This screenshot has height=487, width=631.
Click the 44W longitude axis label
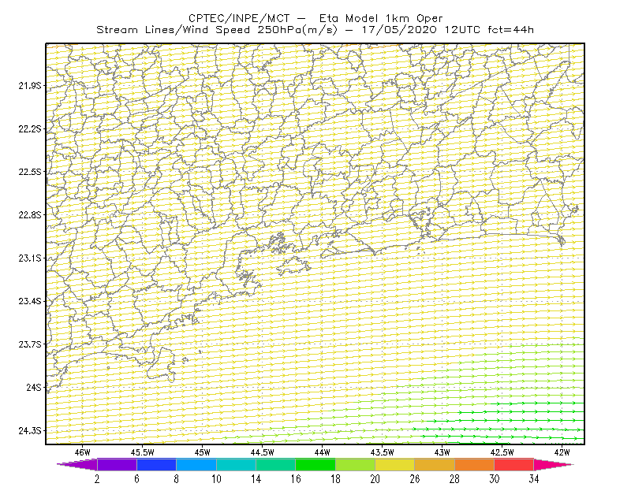[x=322, y=452]
